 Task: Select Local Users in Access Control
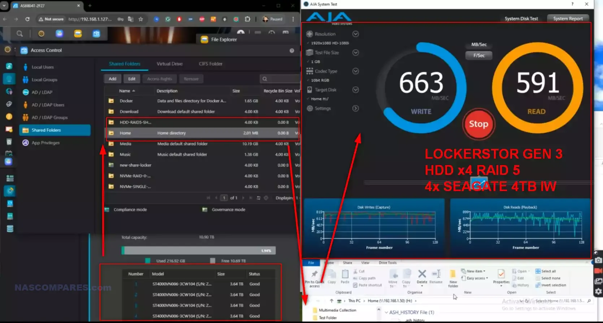[x=55, y=67]
